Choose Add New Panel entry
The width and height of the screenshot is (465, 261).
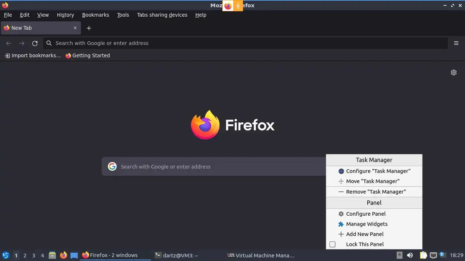pyautogui.click(x=374, y=234)
